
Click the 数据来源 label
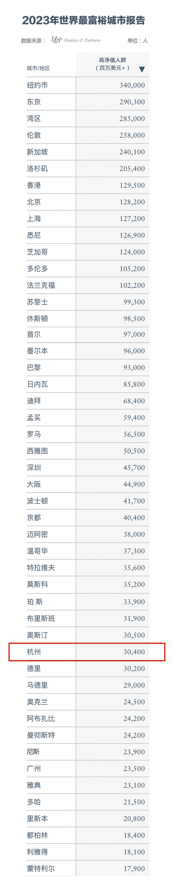click(x=33, y=41)
